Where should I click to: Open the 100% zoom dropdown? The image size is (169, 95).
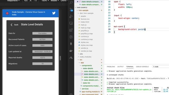45,1
